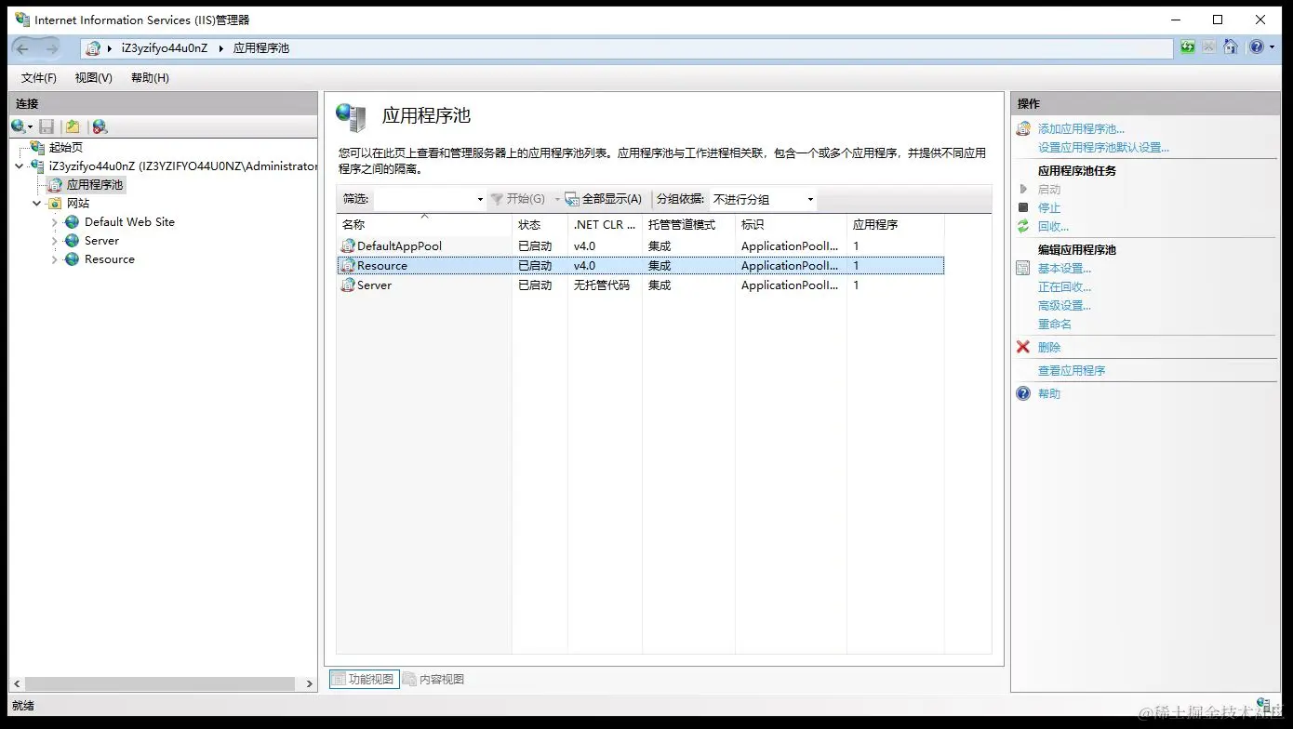Click the create connection globe icon in 连接 panel
The height and width of the screenshot is (729, 1293).
coord(18,126)
